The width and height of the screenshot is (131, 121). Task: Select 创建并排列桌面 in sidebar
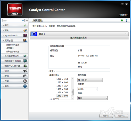coord(13,45)
